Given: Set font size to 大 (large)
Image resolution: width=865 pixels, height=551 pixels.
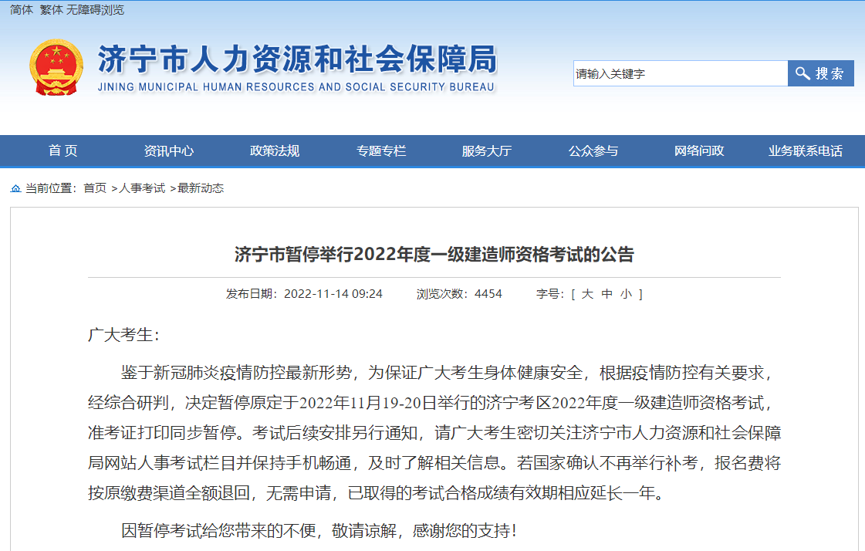Looking at the screenshot, I should [587, 294].
